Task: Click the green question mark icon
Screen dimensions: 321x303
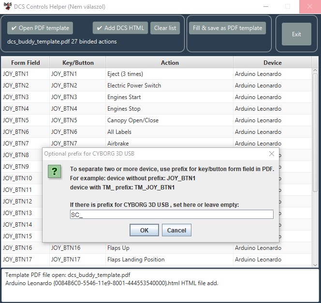Action: pyautogui.click(x=56, y=172)
